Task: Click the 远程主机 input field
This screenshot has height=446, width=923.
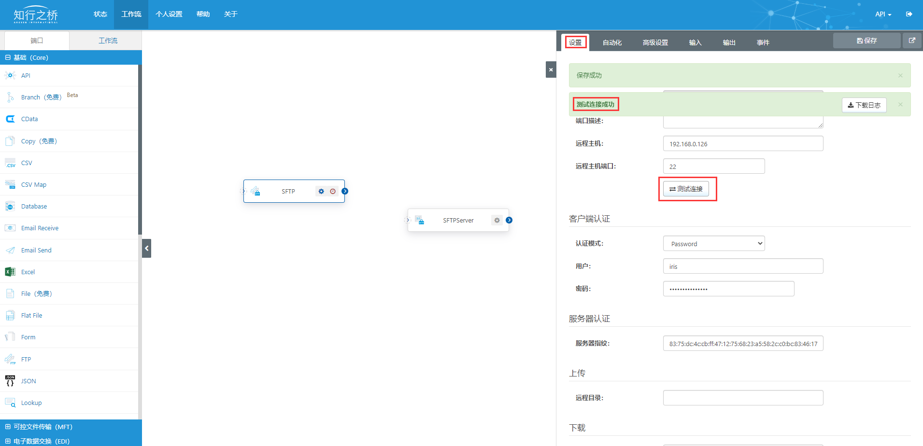Action: tap(742, 144)
